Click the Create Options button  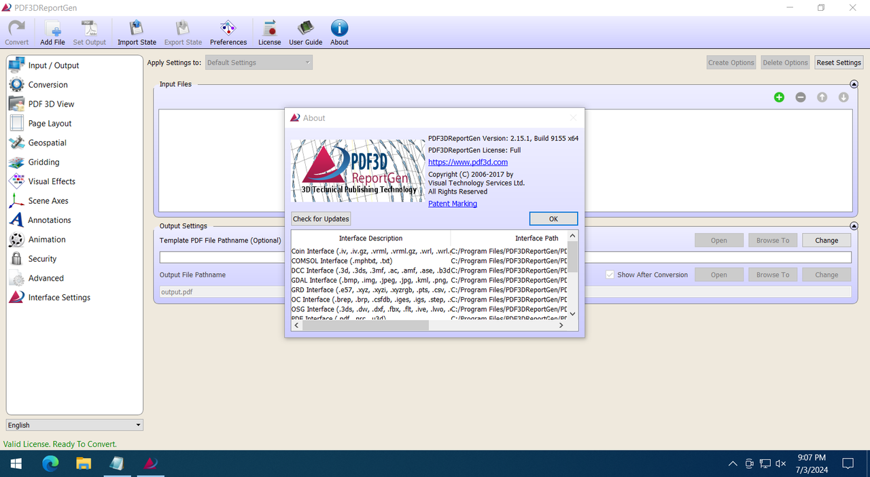tap(731, 63)
